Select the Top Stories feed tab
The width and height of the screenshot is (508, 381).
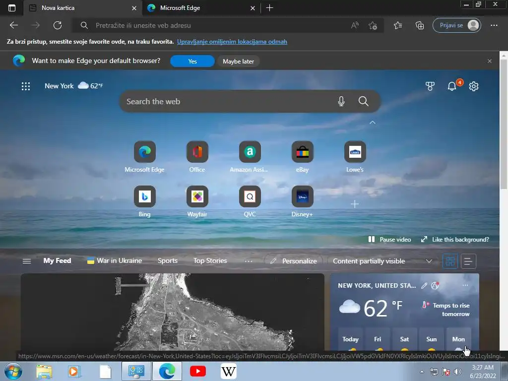coord(210,261)
